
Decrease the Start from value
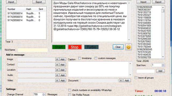163,66
